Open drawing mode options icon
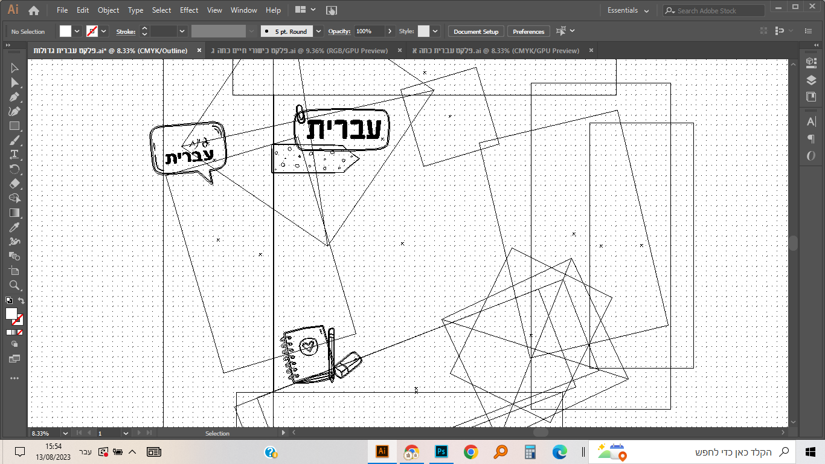The image size is (825, 464). (x=14, y=344)
